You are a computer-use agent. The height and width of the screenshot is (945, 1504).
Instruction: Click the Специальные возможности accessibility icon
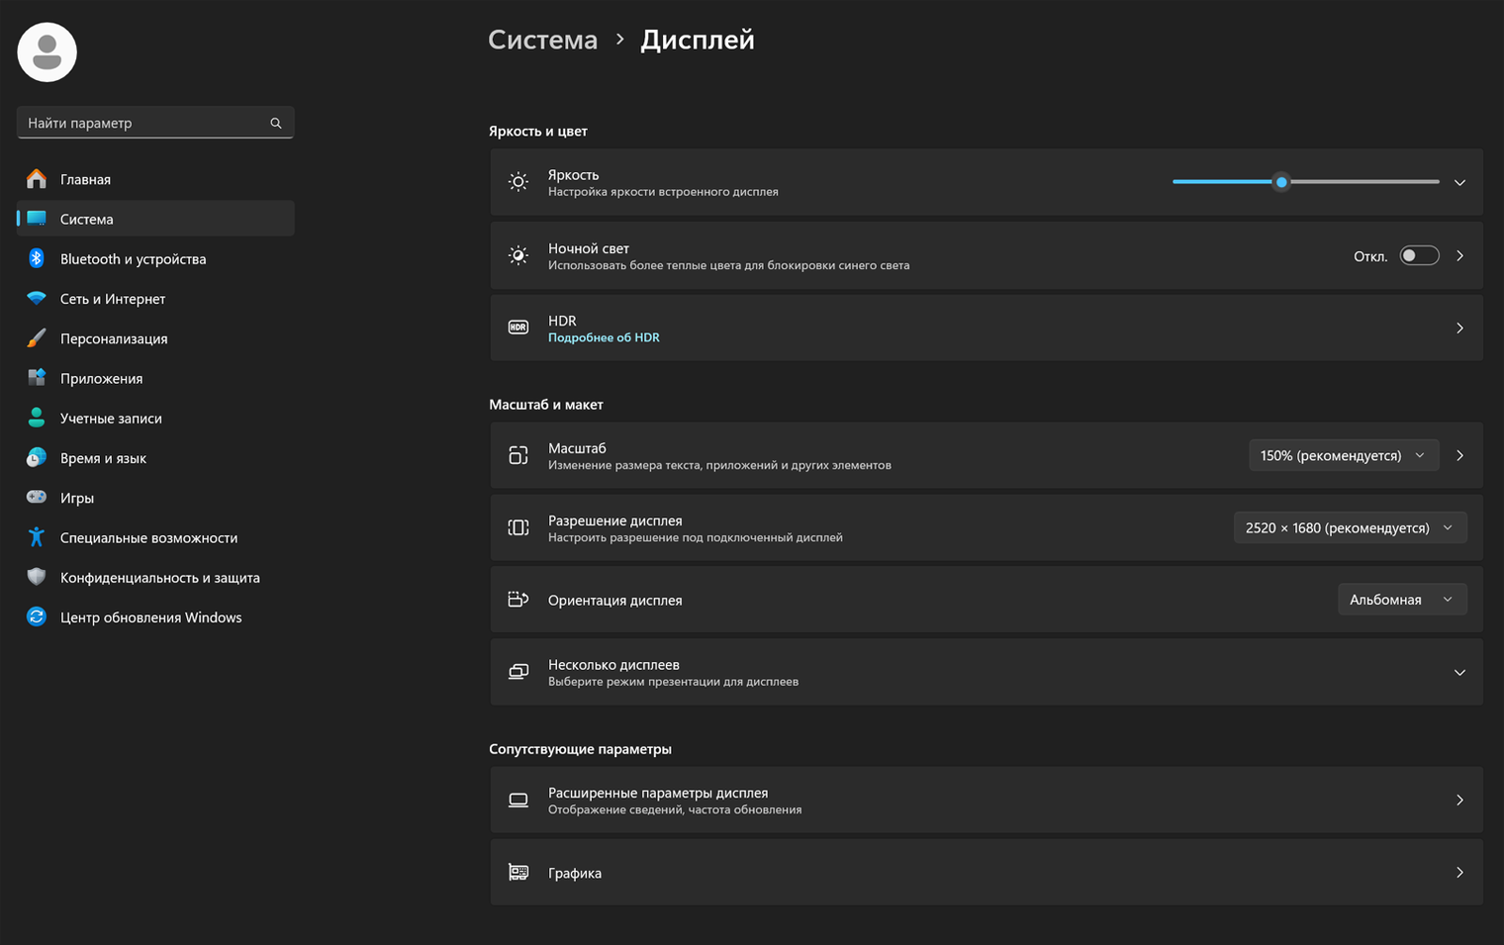(x=37, y=537)
